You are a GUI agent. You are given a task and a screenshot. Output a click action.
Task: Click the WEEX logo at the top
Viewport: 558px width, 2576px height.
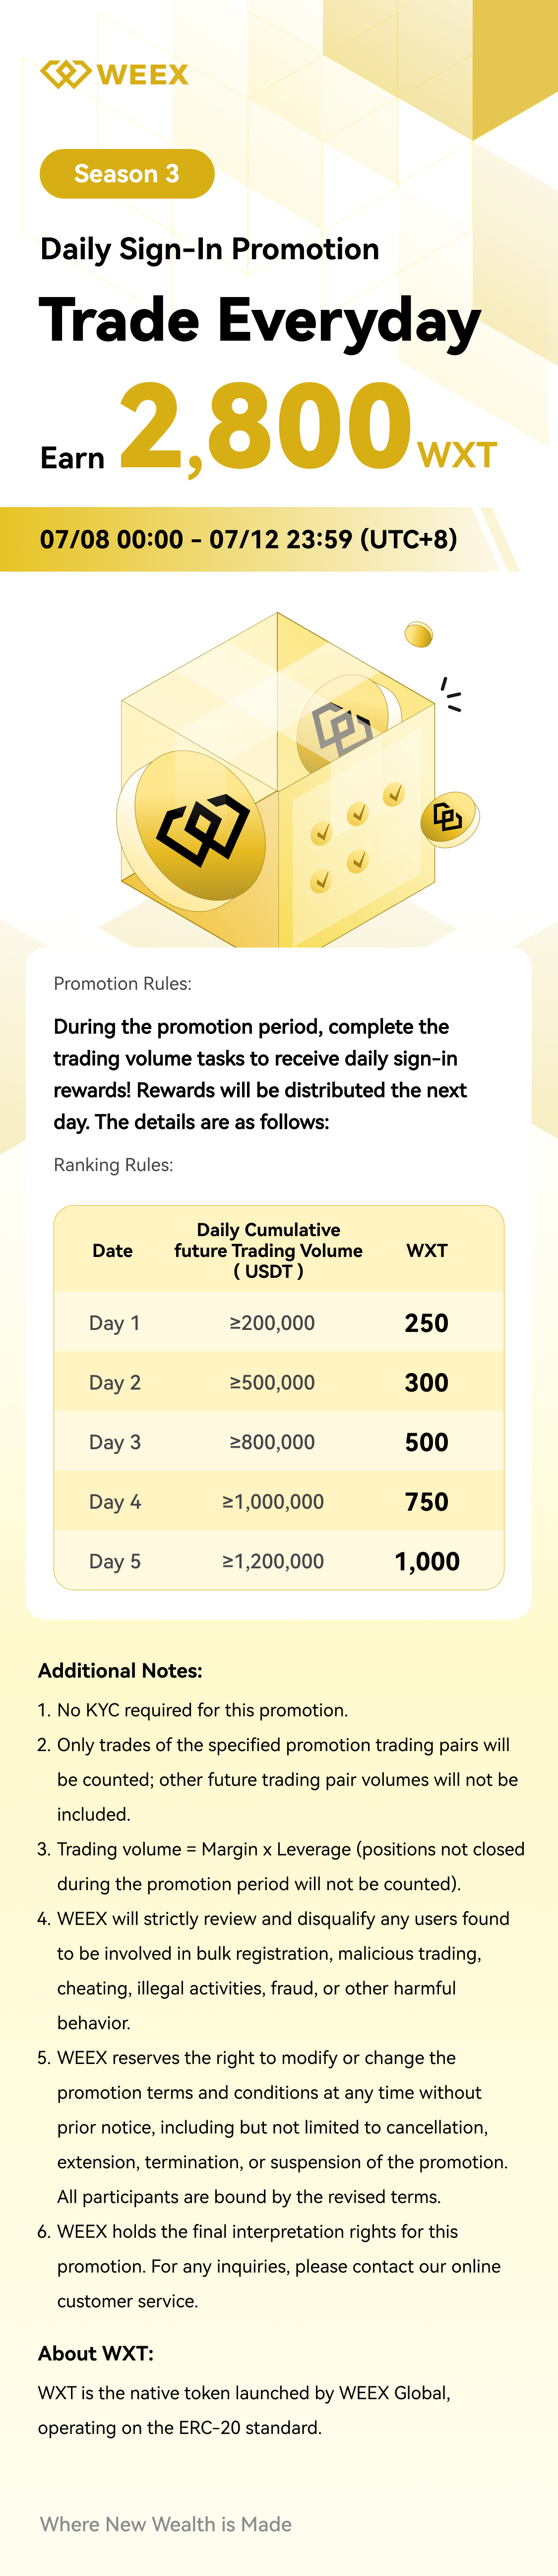114,74
